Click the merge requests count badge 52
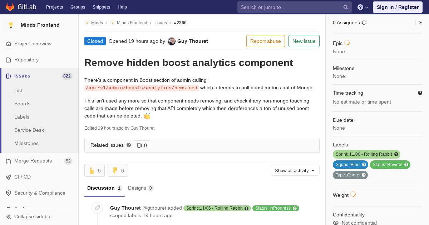 (x=68, y=161)
